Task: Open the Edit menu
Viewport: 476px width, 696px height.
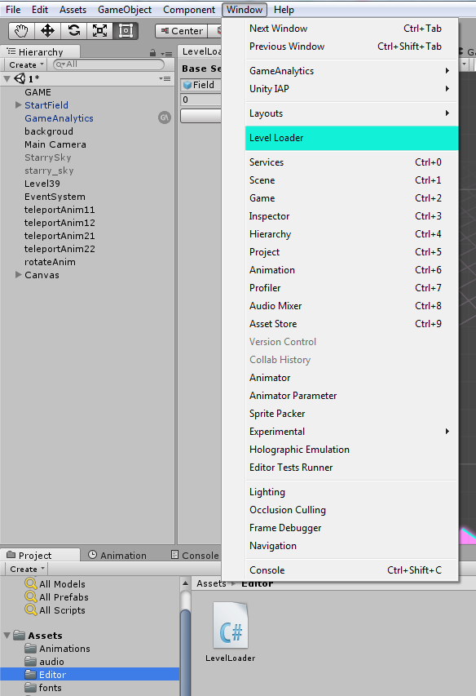Action: [x=40, y=9]
